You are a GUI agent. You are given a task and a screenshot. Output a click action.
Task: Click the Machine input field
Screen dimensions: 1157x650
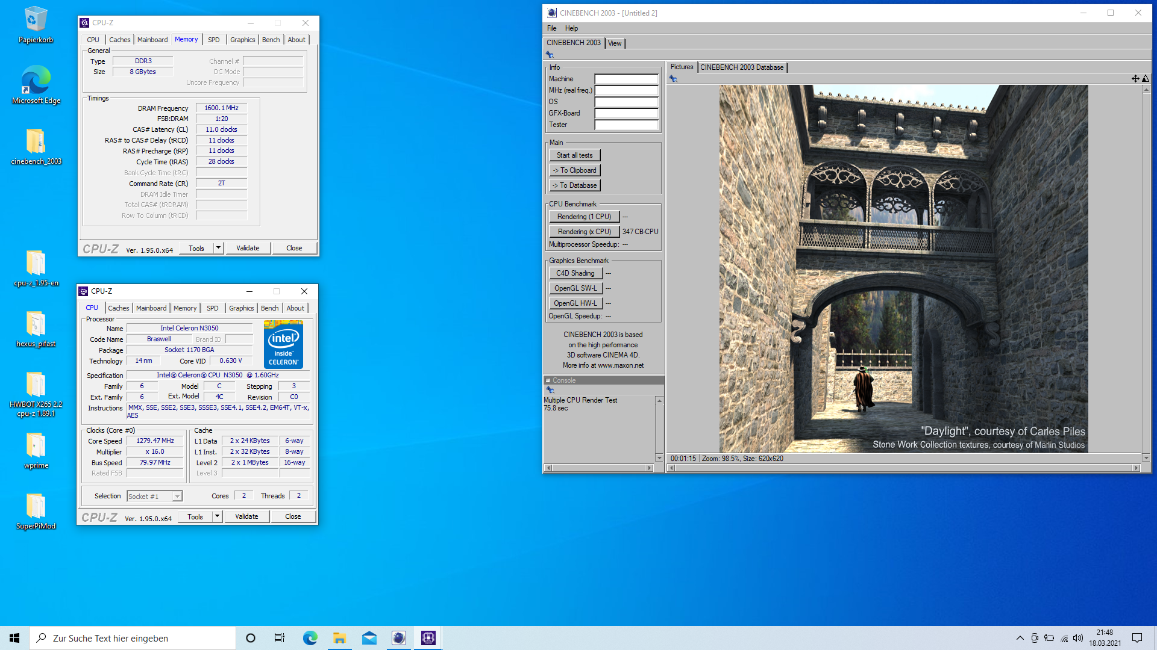(626, 79)
